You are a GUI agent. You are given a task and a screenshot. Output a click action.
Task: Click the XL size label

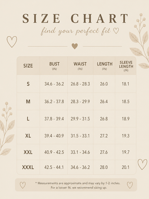(28, 136)
